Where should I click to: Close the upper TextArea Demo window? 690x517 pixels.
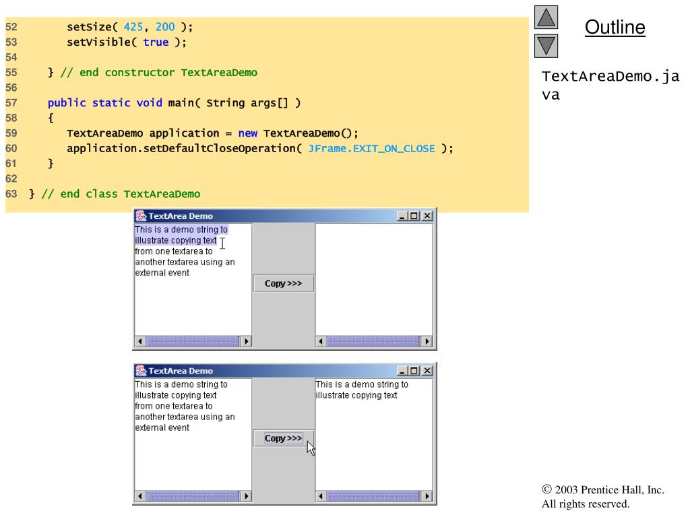pyautogui.click(x=427, y=216)
